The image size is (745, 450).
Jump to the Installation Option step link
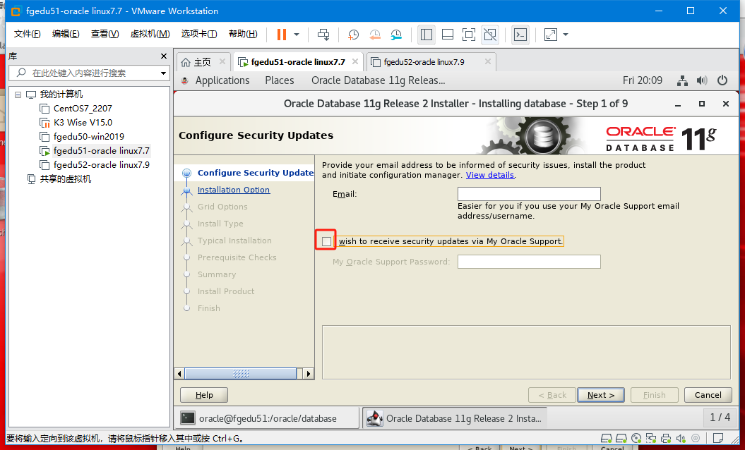[233, 190]
